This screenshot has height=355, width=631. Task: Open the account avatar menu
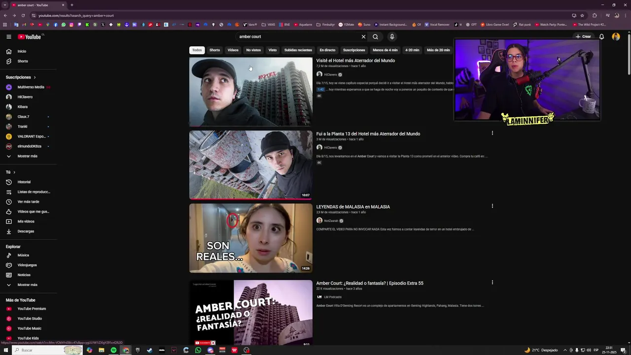coord(616,36)
